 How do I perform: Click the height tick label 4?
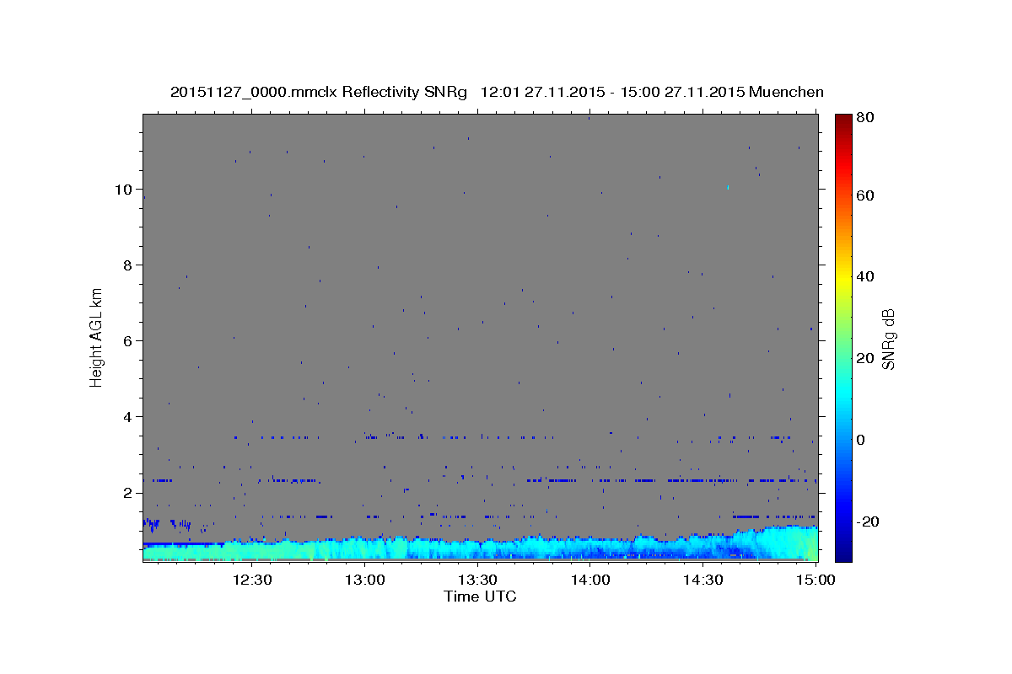129,416
